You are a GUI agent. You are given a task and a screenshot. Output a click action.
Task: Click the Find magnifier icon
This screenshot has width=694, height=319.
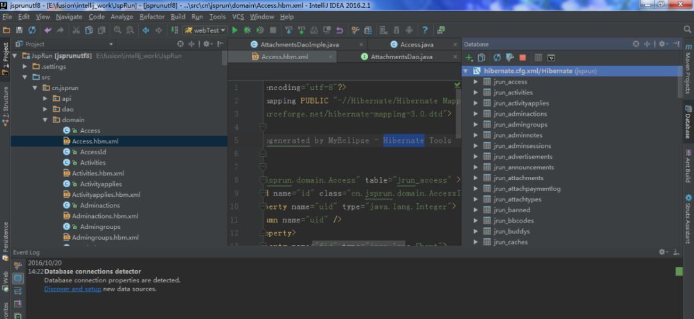(x=118, y=30)
